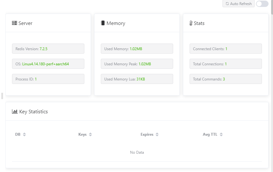
Task: Click the Process ID tag
Action: 48,79
